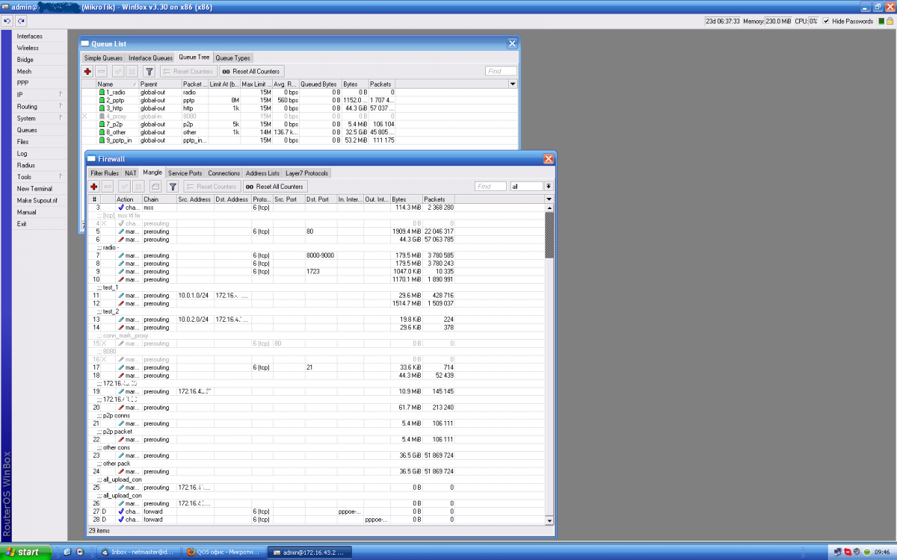This screenshot has width=897, height=560.
Task: Click the Find field in Firewall window
Action: (491, 186)
